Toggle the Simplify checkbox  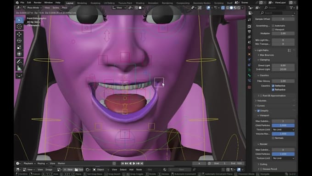[258, 111]
